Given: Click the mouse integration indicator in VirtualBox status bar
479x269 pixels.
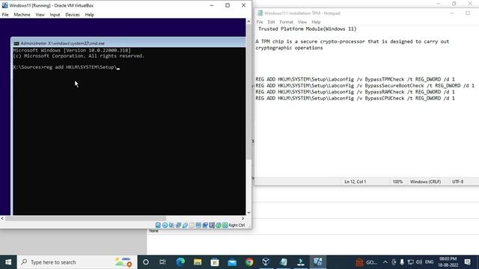Looking at the screenshot, I should pyautogui.click(x=219, y=225).
